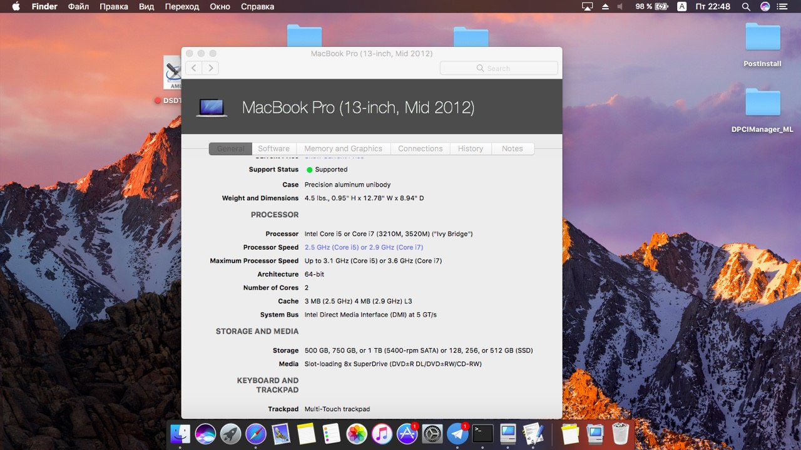Go forward with right chevron button

tap(210, 68)
